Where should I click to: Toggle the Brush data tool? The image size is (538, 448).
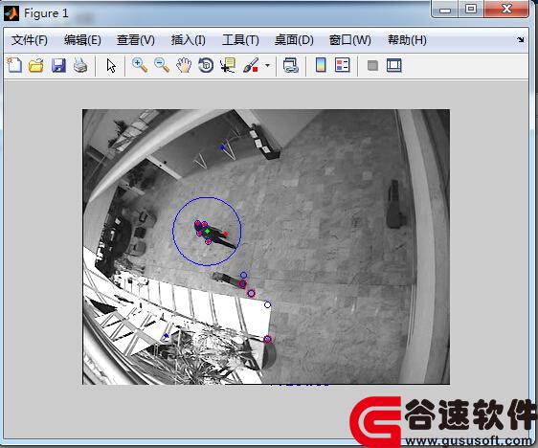pyautogui.click(x=251, y=65)
